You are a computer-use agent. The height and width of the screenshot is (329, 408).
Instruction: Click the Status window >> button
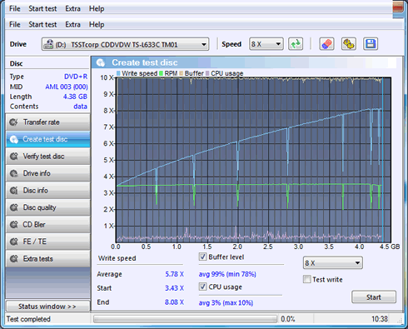coord(47,307)
